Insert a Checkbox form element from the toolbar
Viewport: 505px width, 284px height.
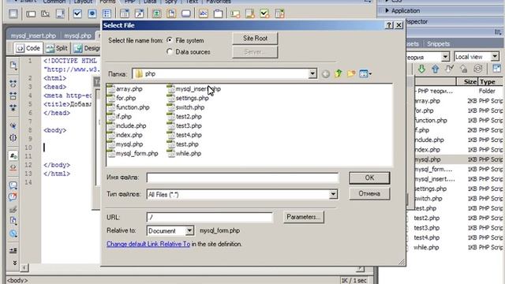(77, 14)
